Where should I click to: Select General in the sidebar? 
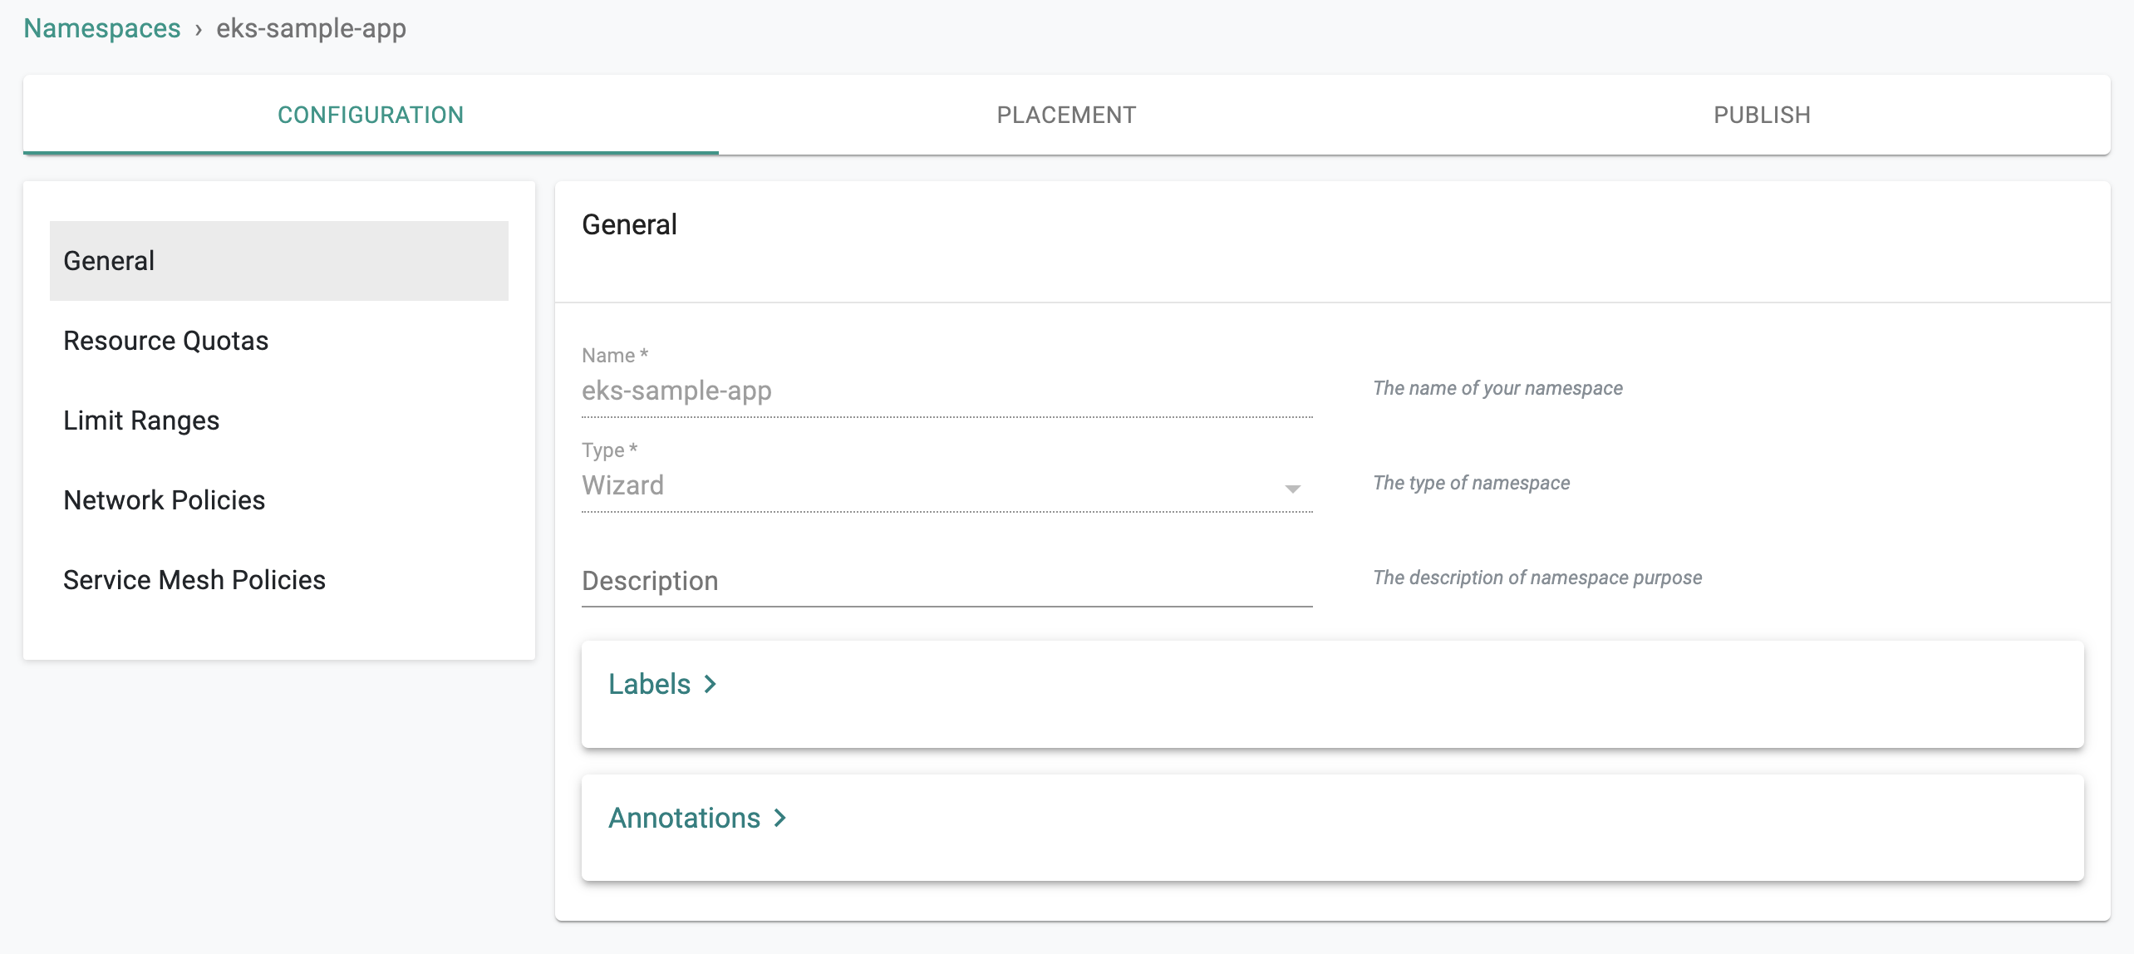click(279, 261)
